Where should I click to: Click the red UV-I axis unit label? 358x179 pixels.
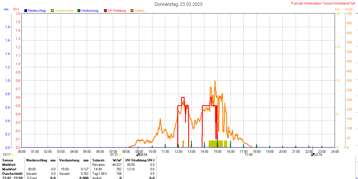[16, 9]
